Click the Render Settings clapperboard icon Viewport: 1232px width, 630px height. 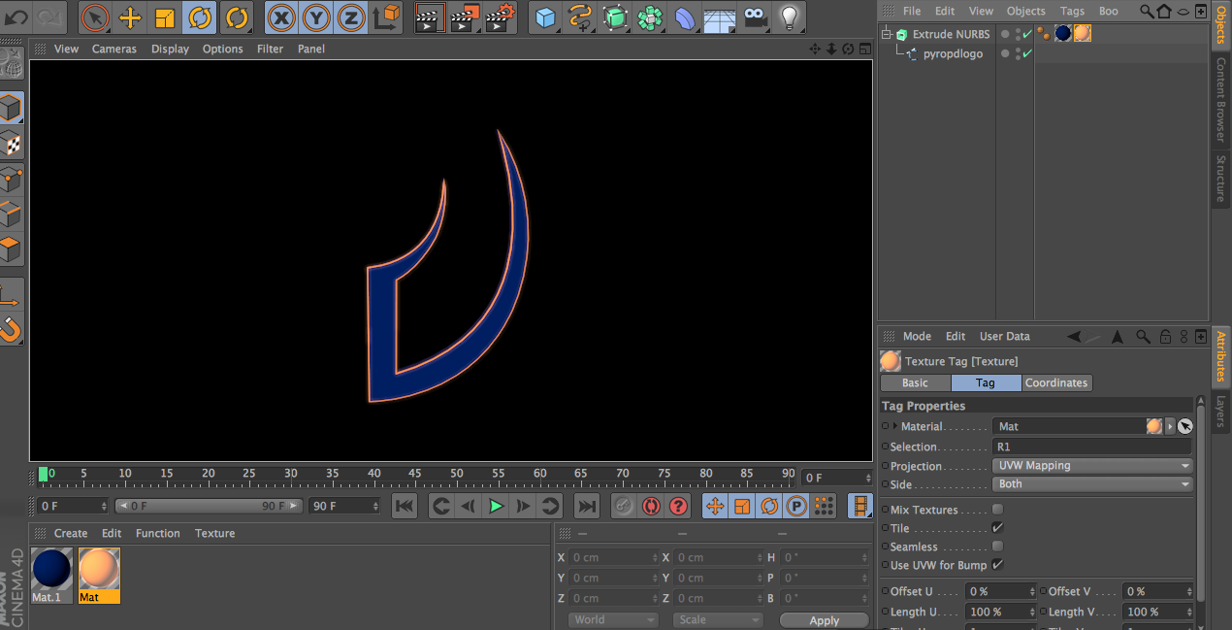click(501, 17)
